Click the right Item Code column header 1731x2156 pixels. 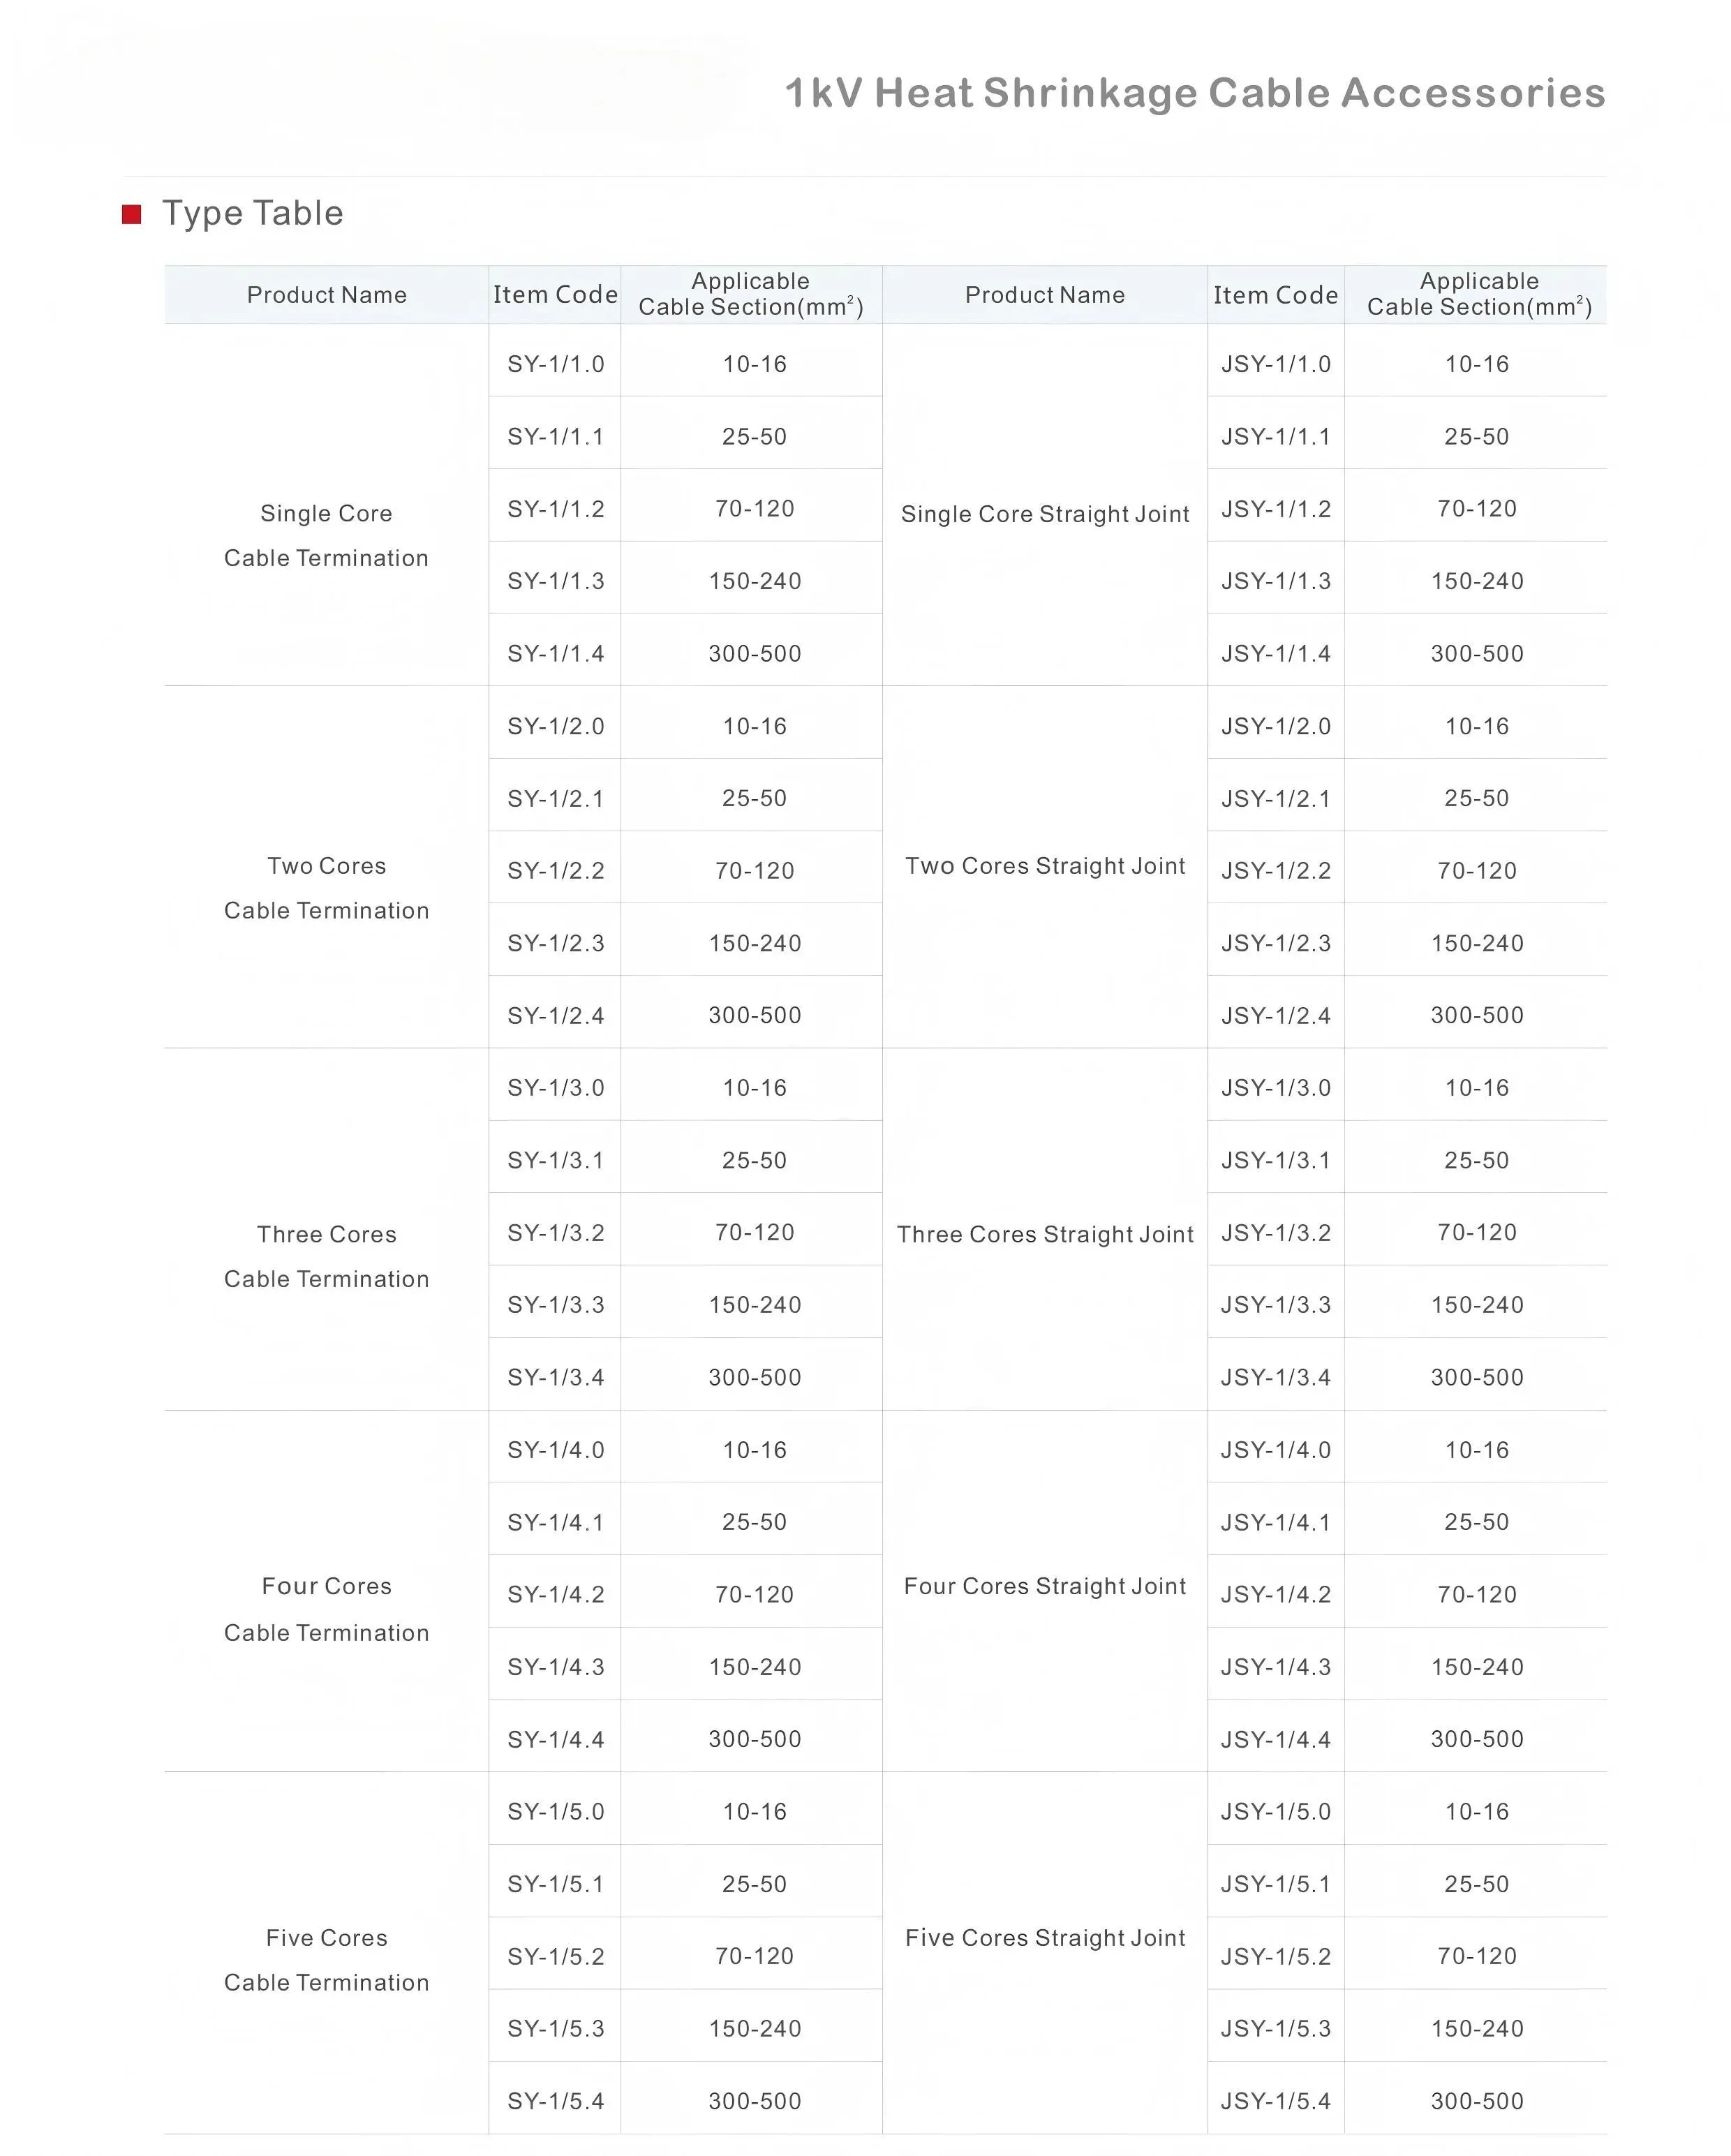pyautogui.click(x=1275, y=295)
